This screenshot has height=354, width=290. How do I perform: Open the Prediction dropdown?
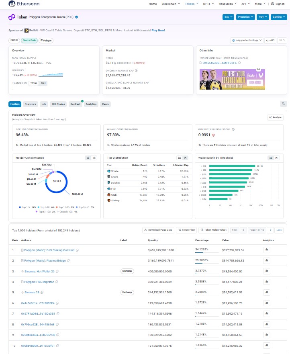(x=245, y=17)
